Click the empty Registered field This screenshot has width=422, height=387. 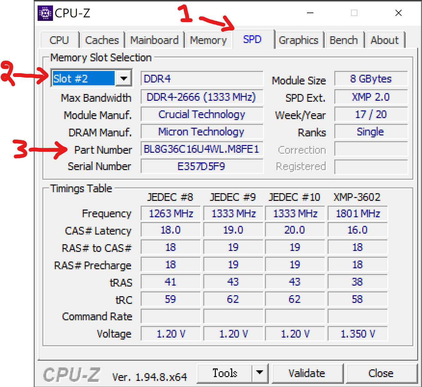pyautogui.click(x=371, y=167)
